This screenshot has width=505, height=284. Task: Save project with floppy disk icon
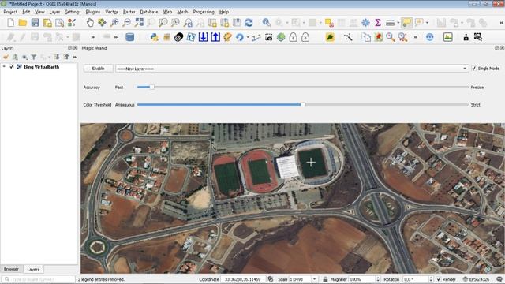35,23
